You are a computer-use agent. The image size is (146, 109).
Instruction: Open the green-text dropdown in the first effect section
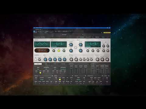coord(42,80)
